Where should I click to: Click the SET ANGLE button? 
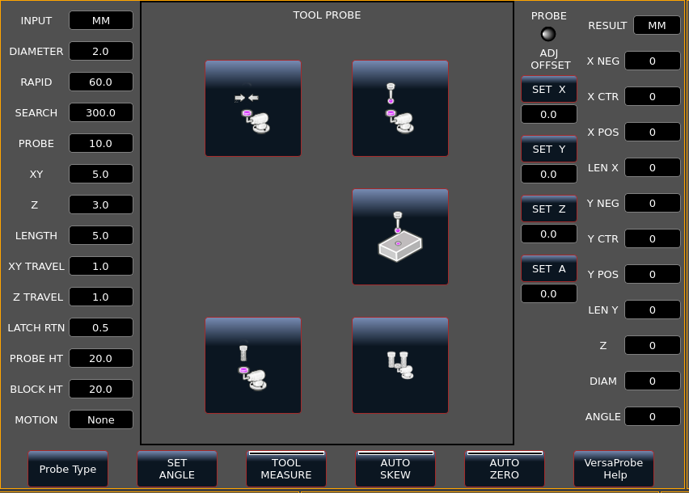[x=177, y=469]
